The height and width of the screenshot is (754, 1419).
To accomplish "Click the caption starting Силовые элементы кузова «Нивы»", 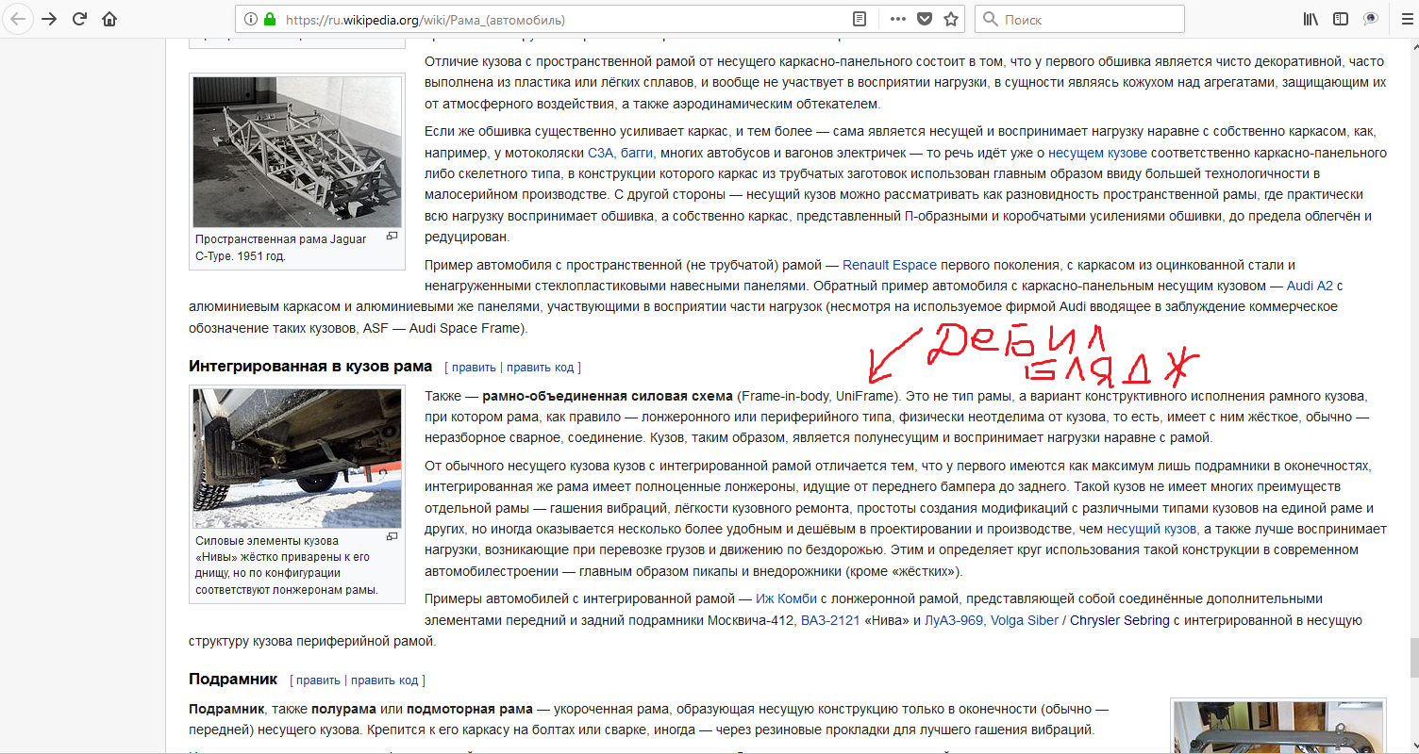I will tap(287, 565).
